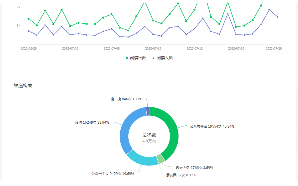Click the green data point above 2022-07-08
The width and height of the screenshot is (298, 186).
[112, 14]
